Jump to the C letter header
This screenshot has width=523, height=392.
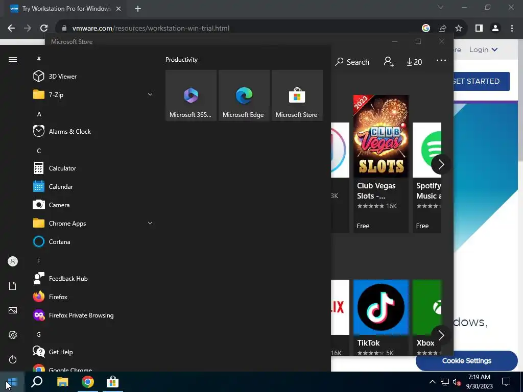coord(39,151)
